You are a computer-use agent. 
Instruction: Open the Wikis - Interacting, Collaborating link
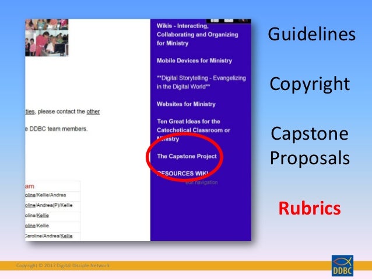click(x=197, y=34)
